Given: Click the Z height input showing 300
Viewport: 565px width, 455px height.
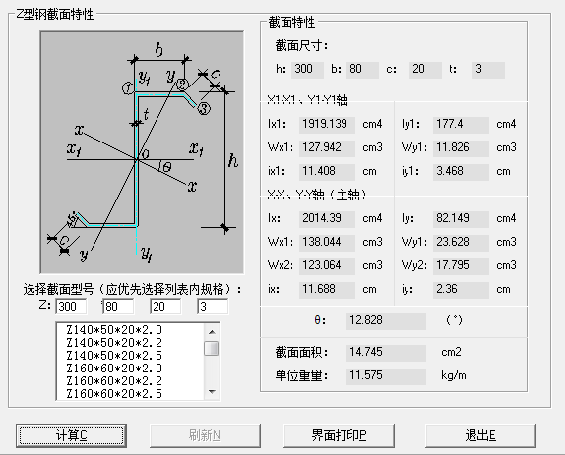Looking at the screenshot, I should 71,307.
